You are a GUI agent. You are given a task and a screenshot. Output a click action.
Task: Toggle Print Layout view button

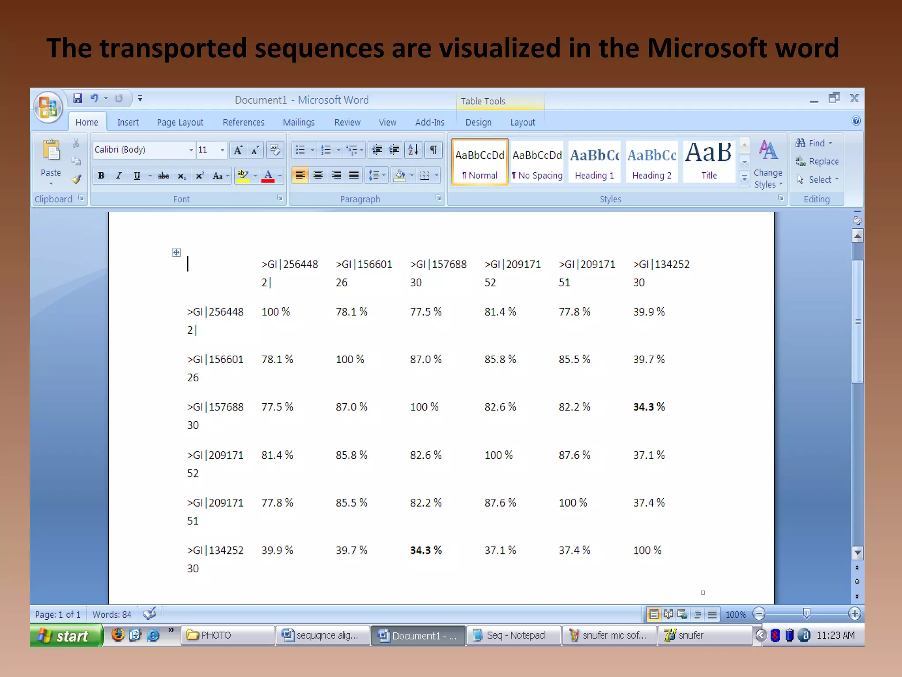pyautogui.click(x=654, y=614)
